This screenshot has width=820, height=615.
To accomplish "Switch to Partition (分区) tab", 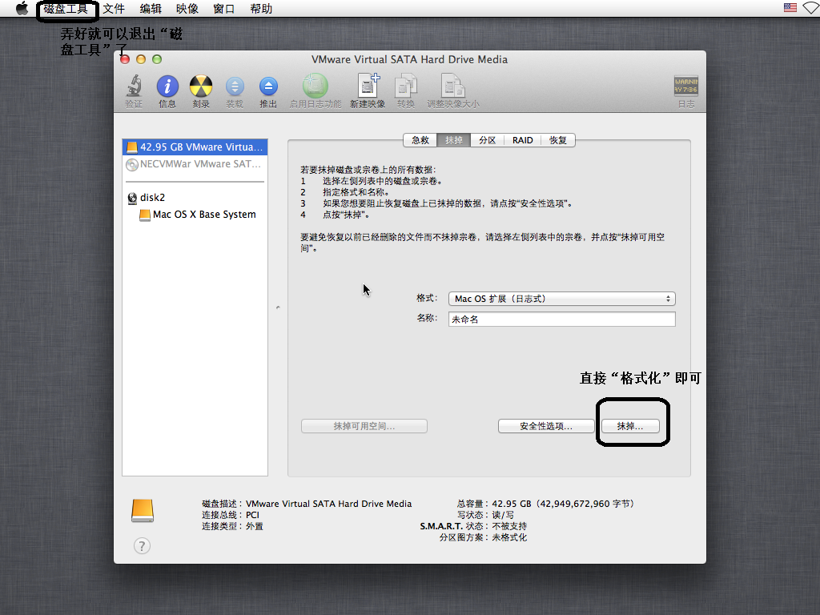I will coord(488,140).
